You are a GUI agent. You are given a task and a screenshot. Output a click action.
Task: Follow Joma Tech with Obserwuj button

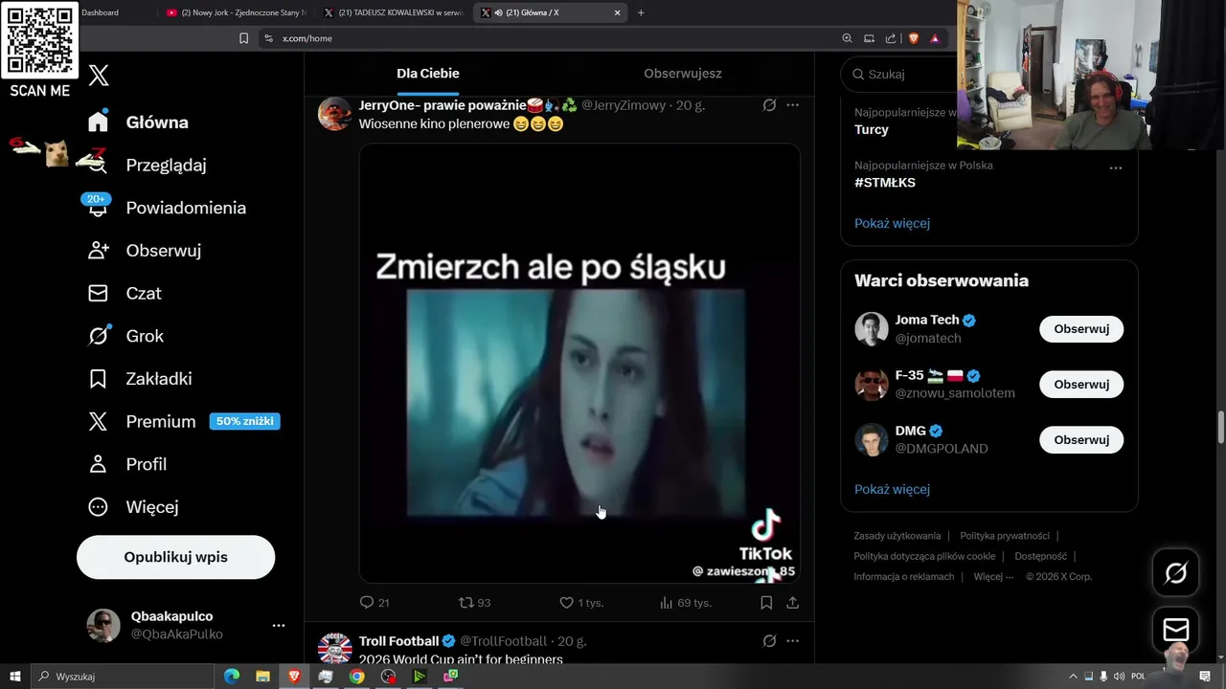click(x=1081, y=328)
